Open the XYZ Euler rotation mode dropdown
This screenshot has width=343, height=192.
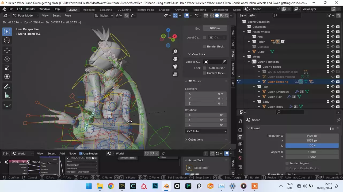point(206,131)
